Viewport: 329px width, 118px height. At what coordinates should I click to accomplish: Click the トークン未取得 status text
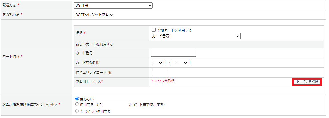click(163, 81)
